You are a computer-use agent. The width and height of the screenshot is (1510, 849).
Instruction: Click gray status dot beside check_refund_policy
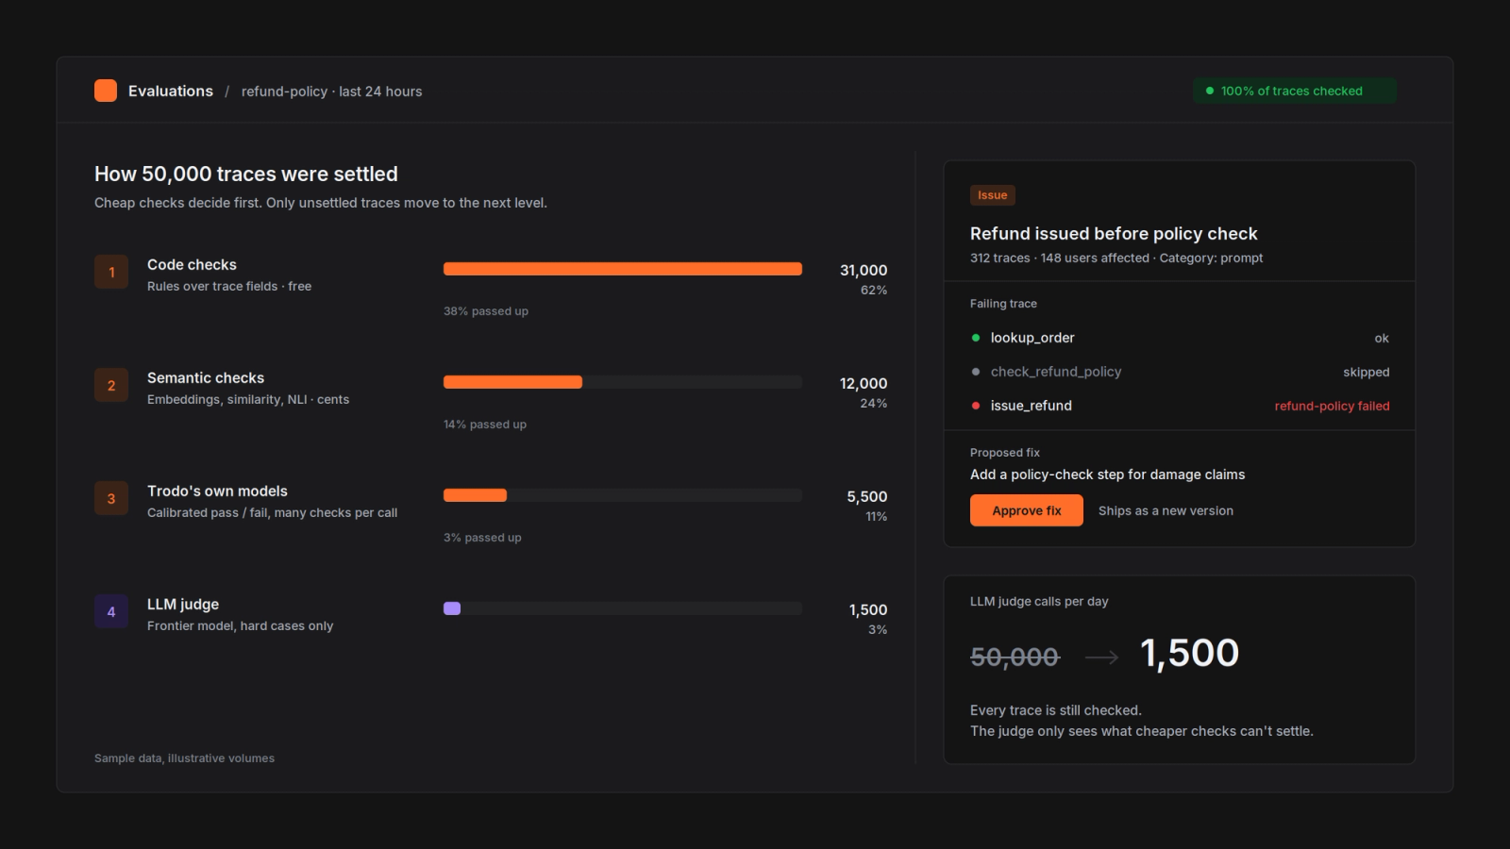tap(976, 372)
